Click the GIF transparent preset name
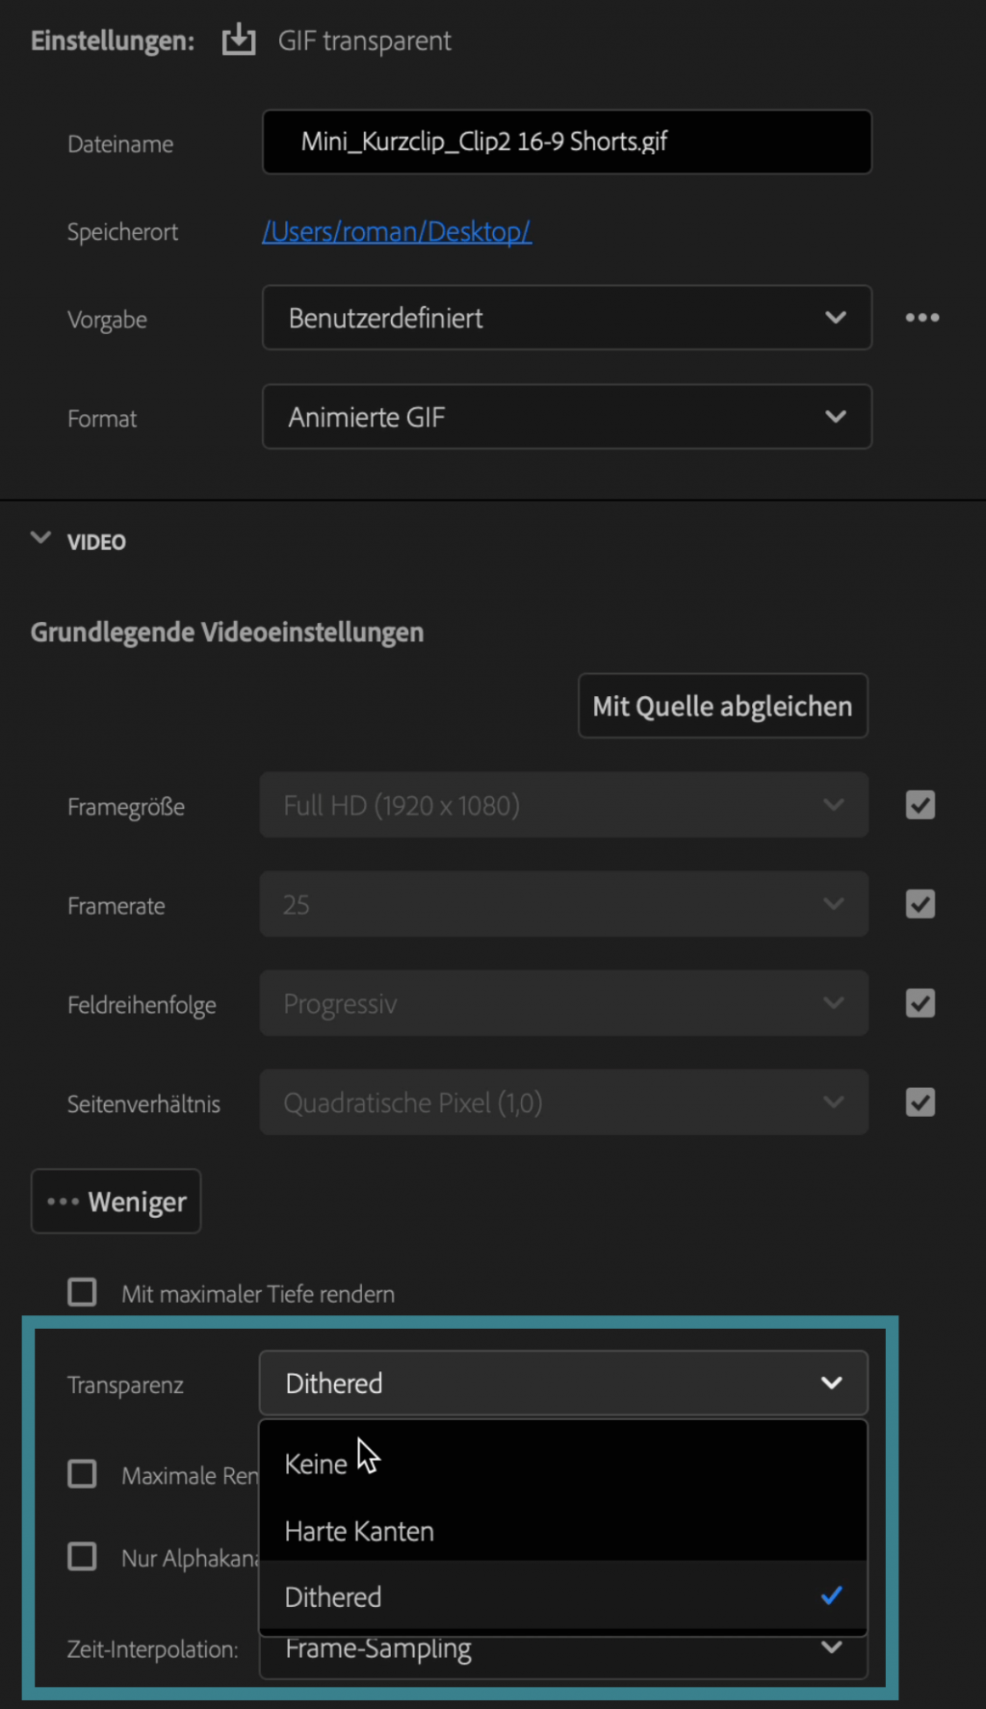Image resolution: width=986 pixels, height=1709 pixels. [364, 41]
